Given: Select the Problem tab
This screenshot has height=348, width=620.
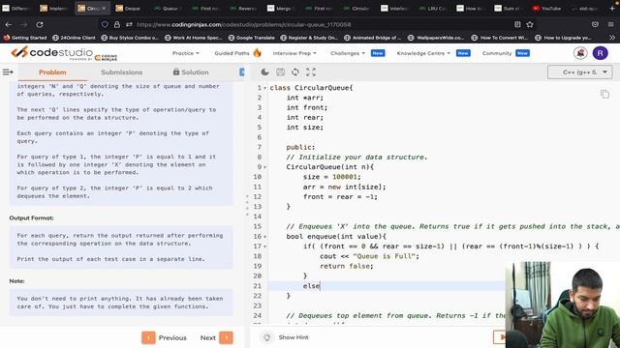Looking at the screenshot, I should [x=52, y=72].
